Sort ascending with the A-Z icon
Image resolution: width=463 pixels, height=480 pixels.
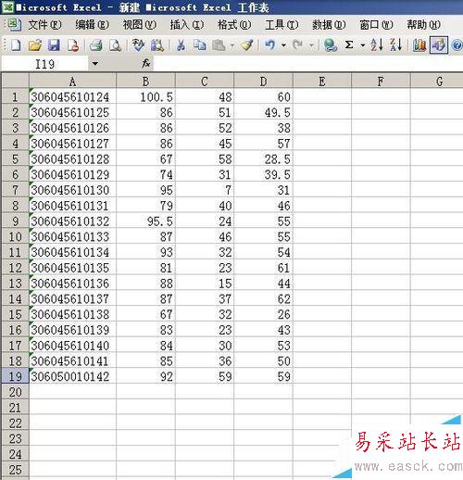click(377, 45)
